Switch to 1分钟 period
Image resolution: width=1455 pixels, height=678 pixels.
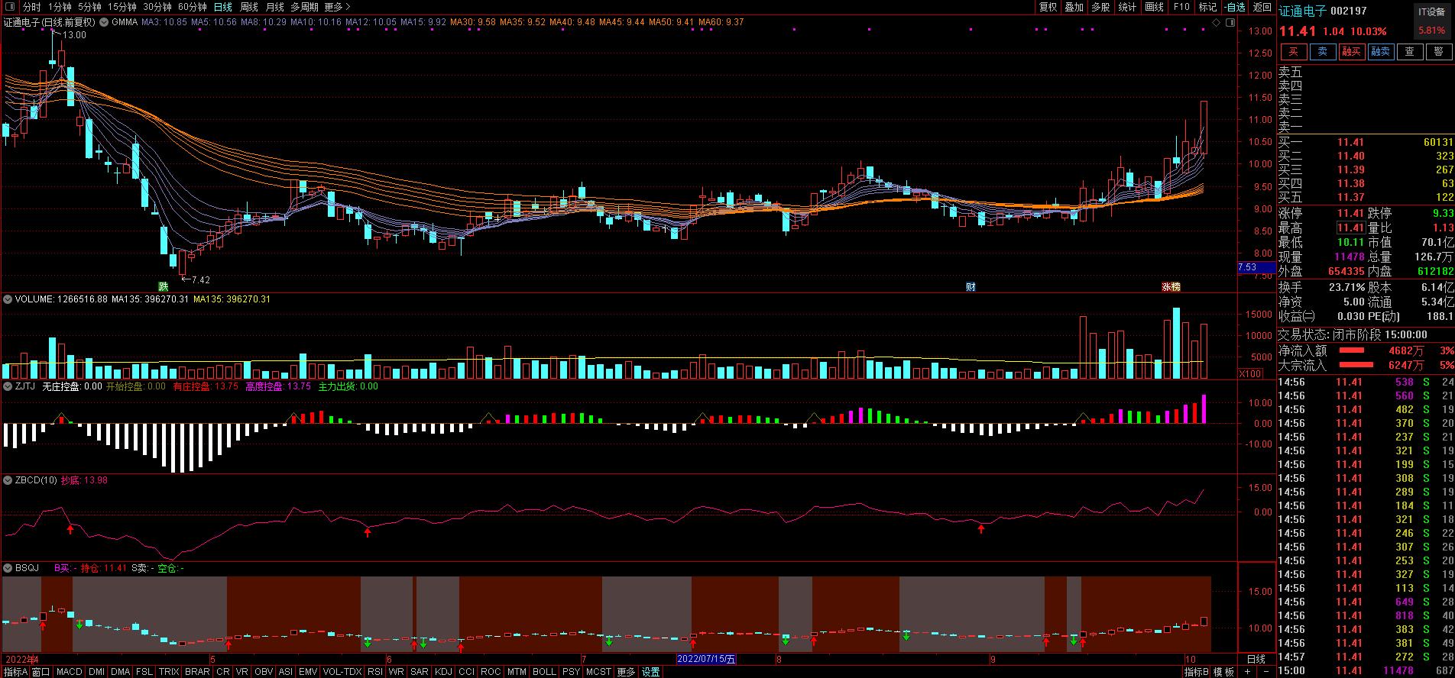[x=60, y=7]
